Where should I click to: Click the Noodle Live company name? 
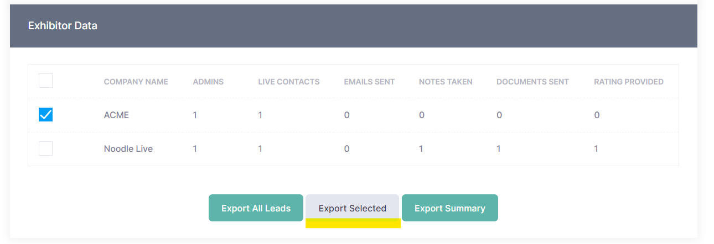coord(128,148)
